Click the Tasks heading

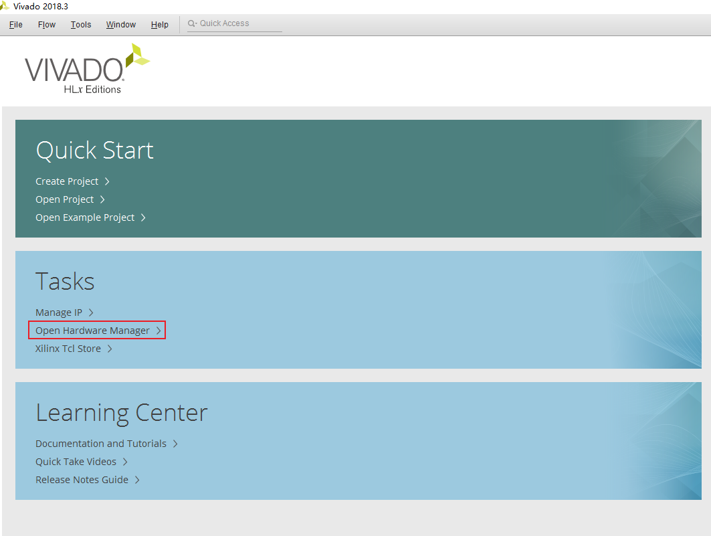tap(65, 281)
